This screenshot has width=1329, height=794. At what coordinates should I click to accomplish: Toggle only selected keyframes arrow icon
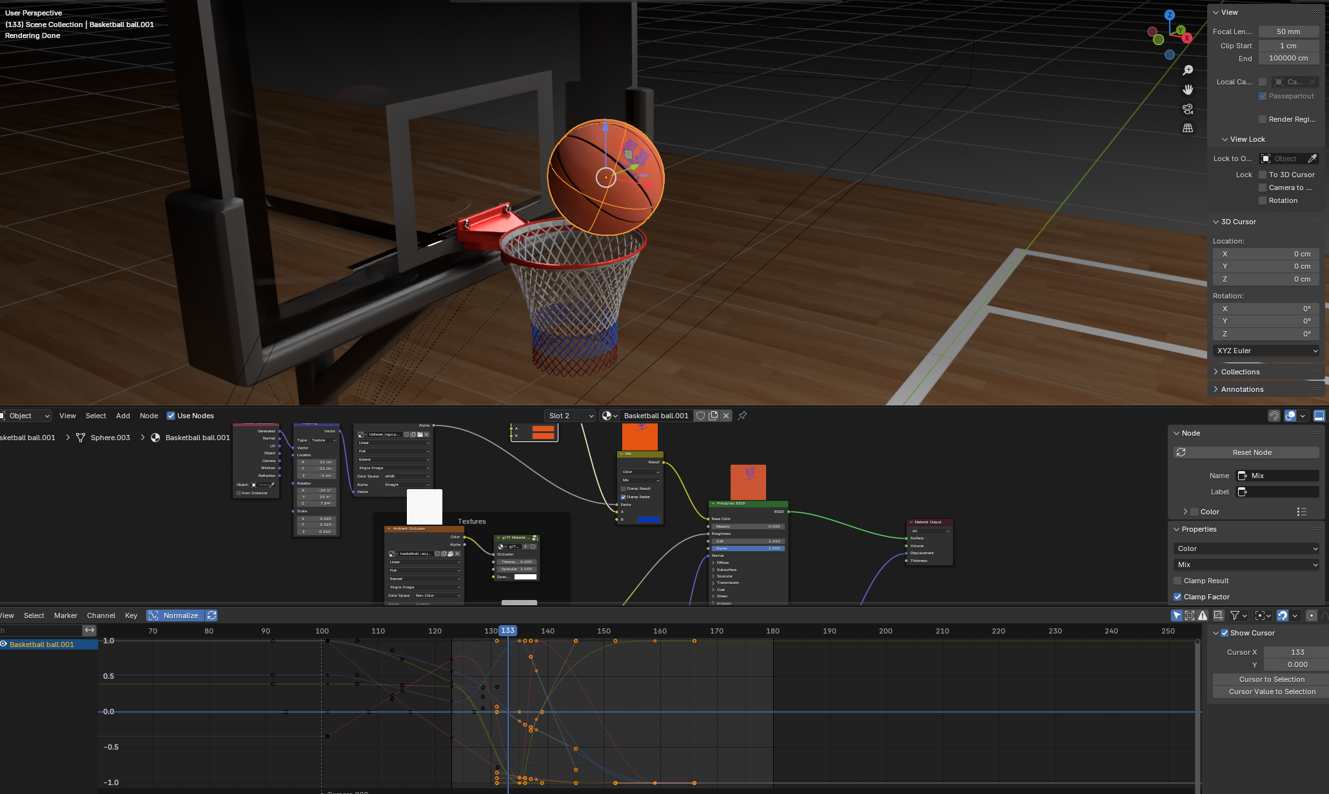point(1177,615)
